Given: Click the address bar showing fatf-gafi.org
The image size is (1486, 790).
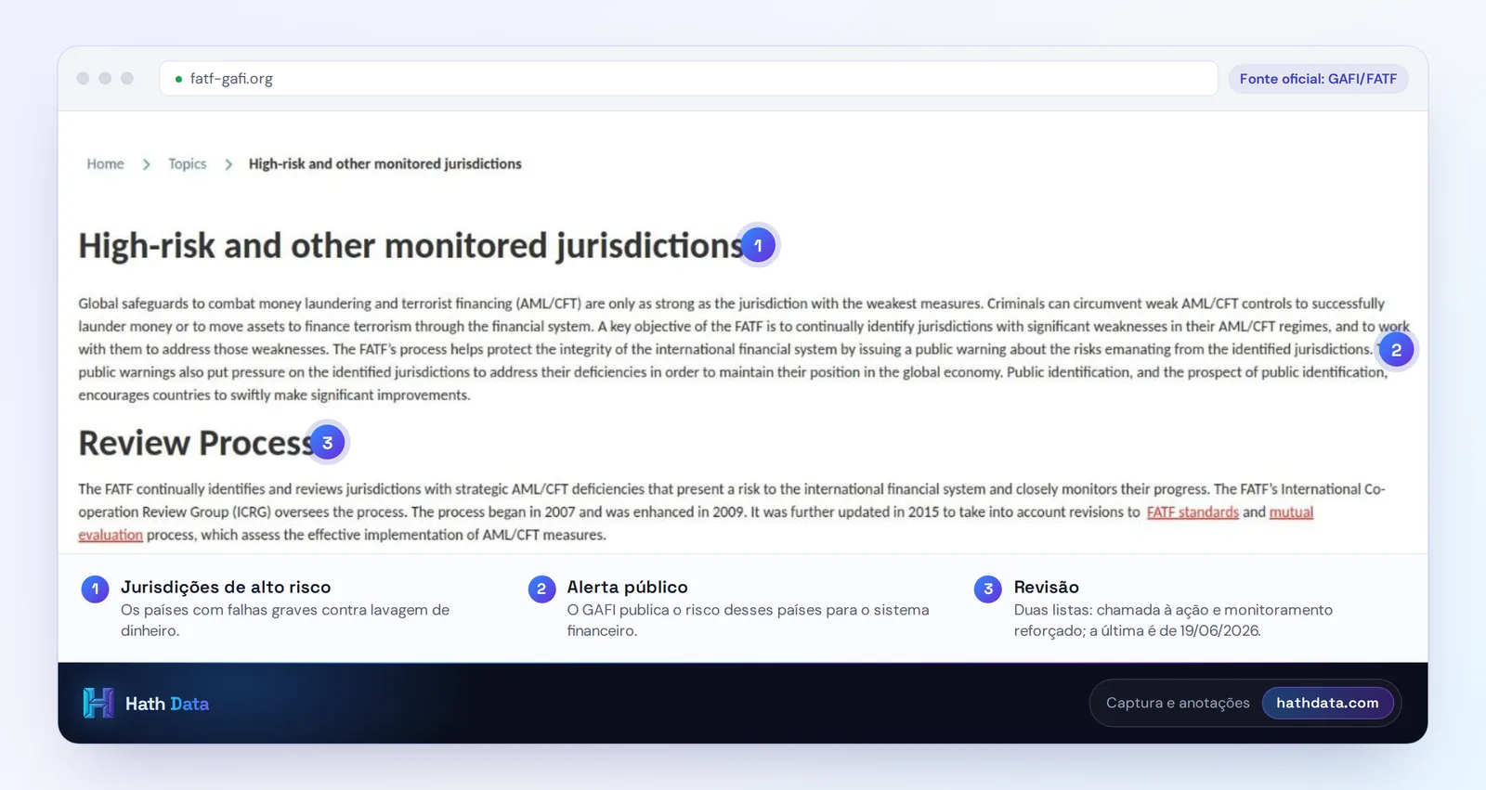Looking at the screenshot, I should 688,79.
